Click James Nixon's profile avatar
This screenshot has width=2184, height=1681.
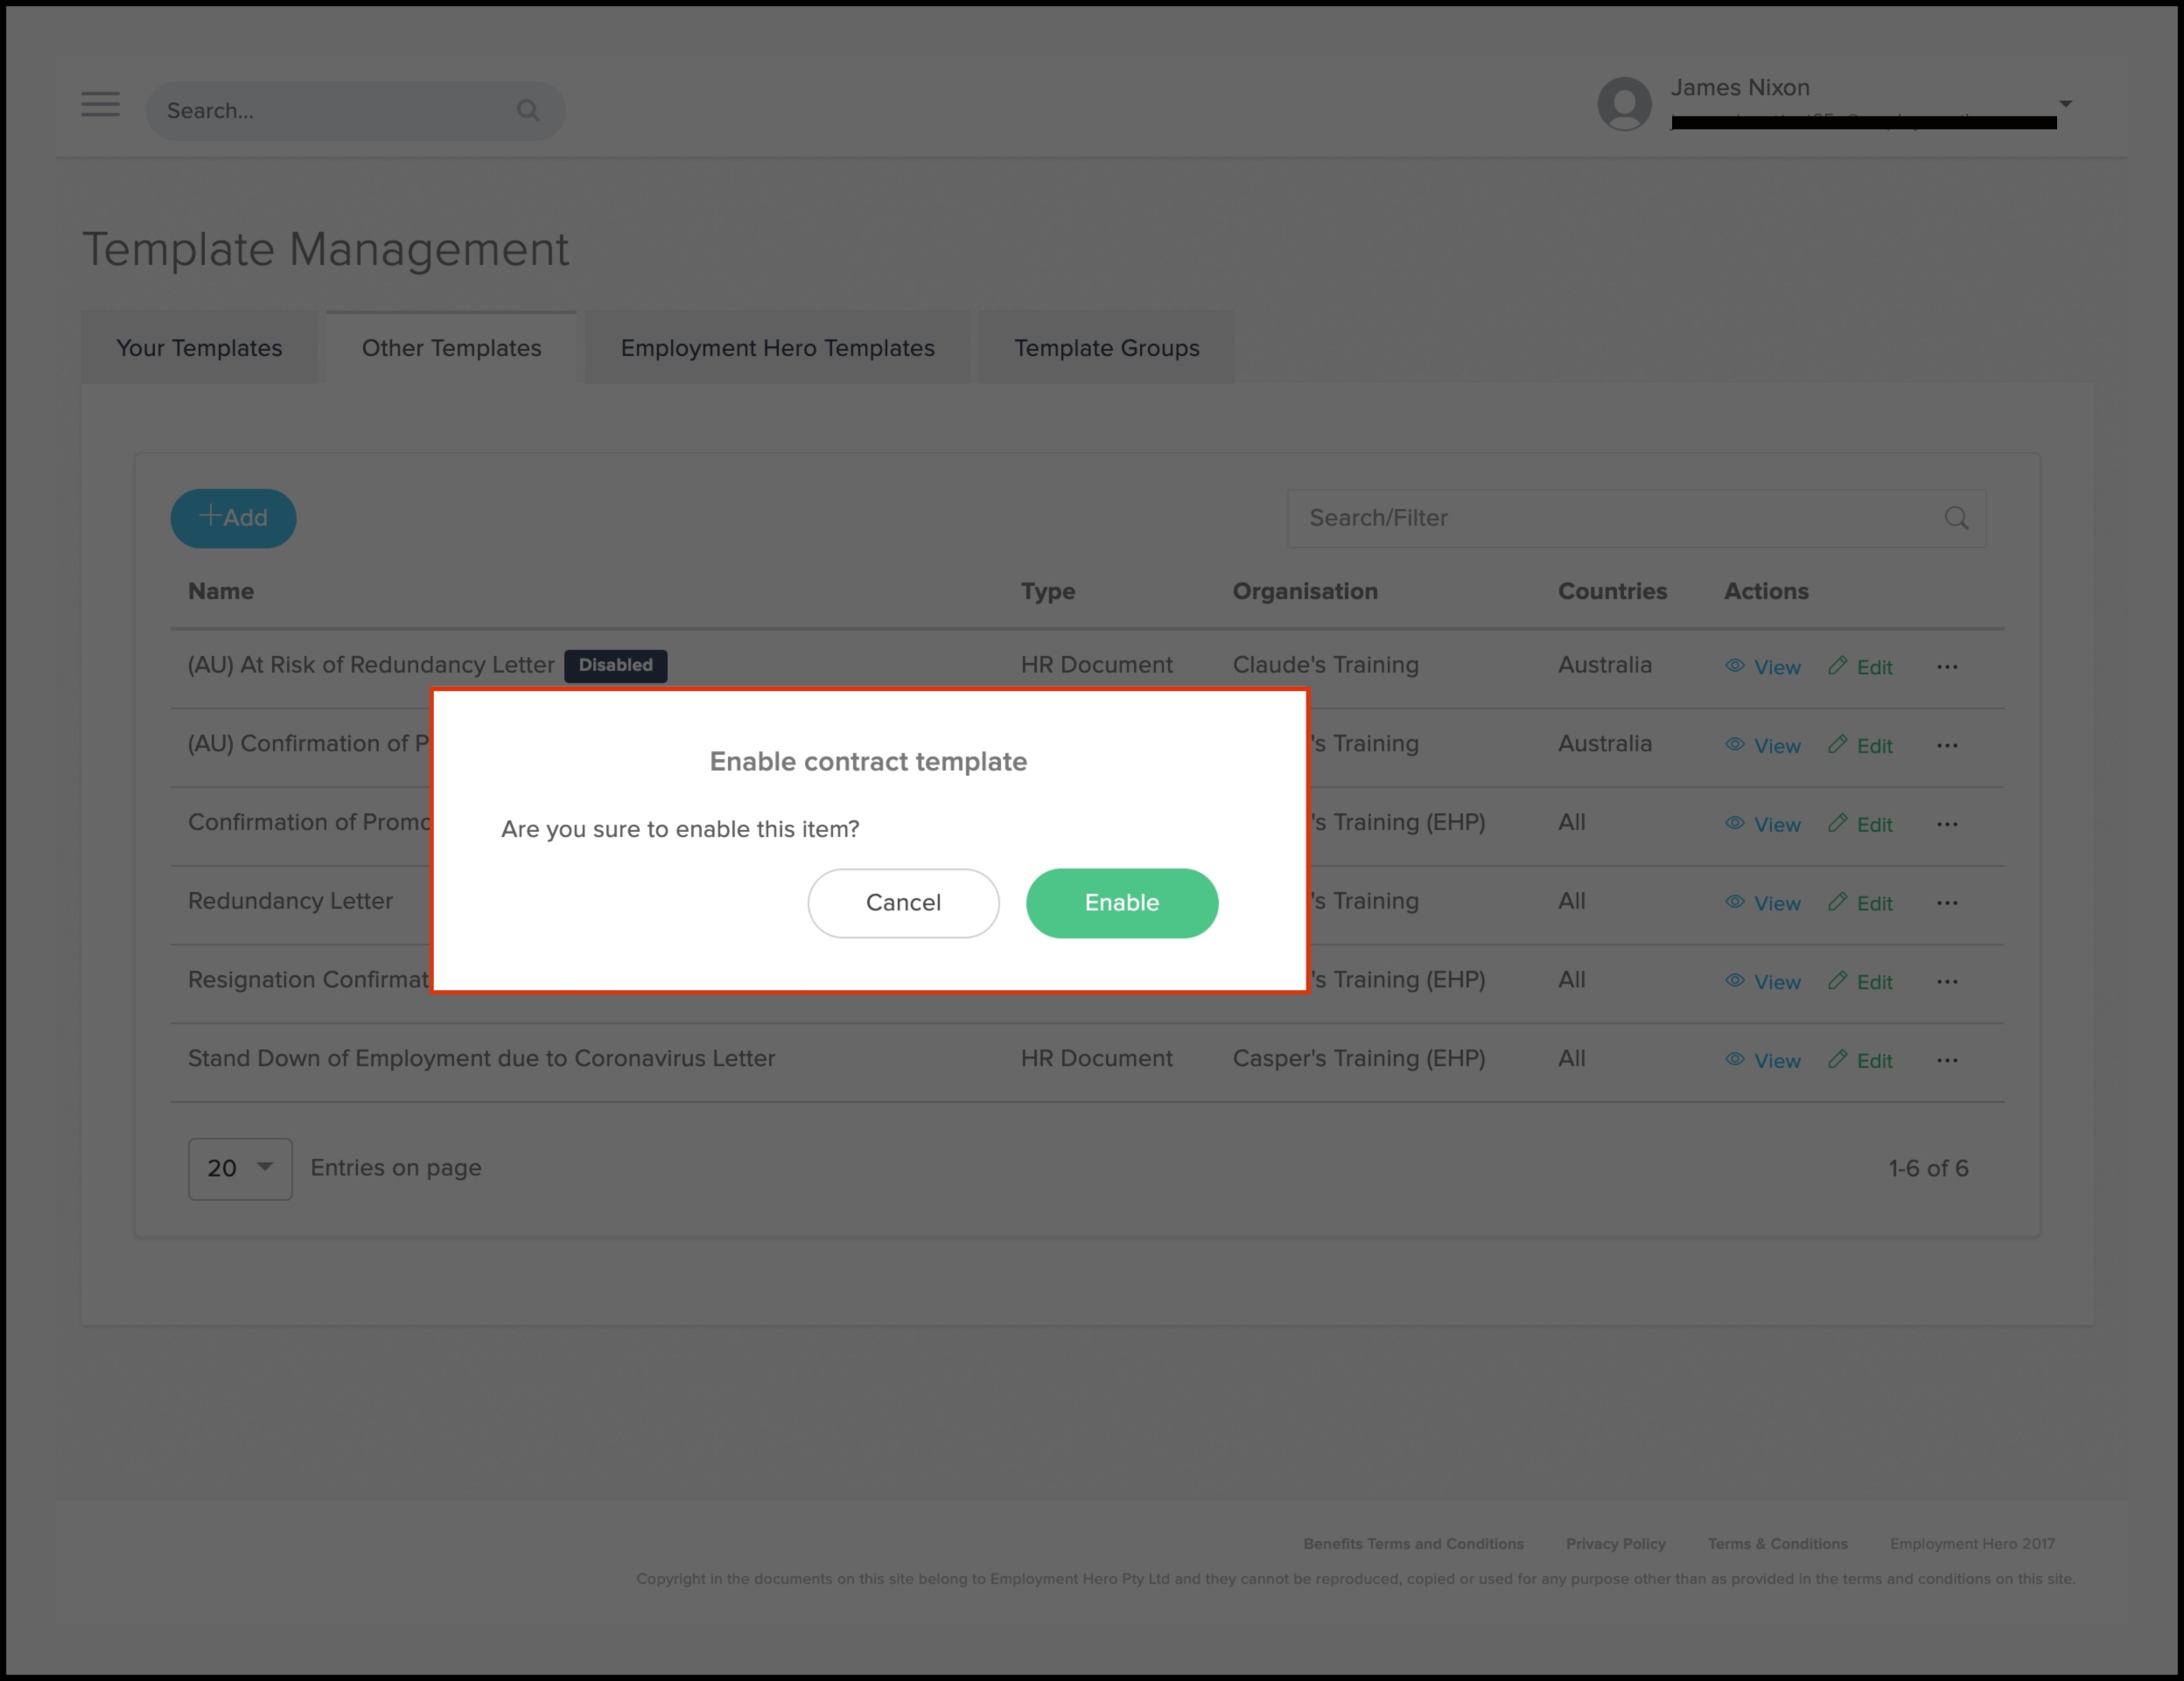(1624, 104)
